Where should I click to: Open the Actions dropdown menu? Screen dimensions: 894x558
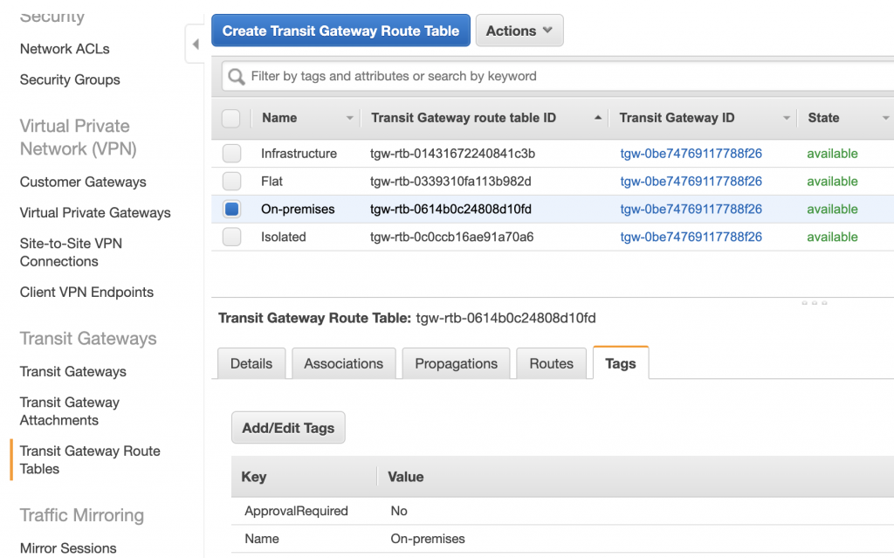coord(519,30)
